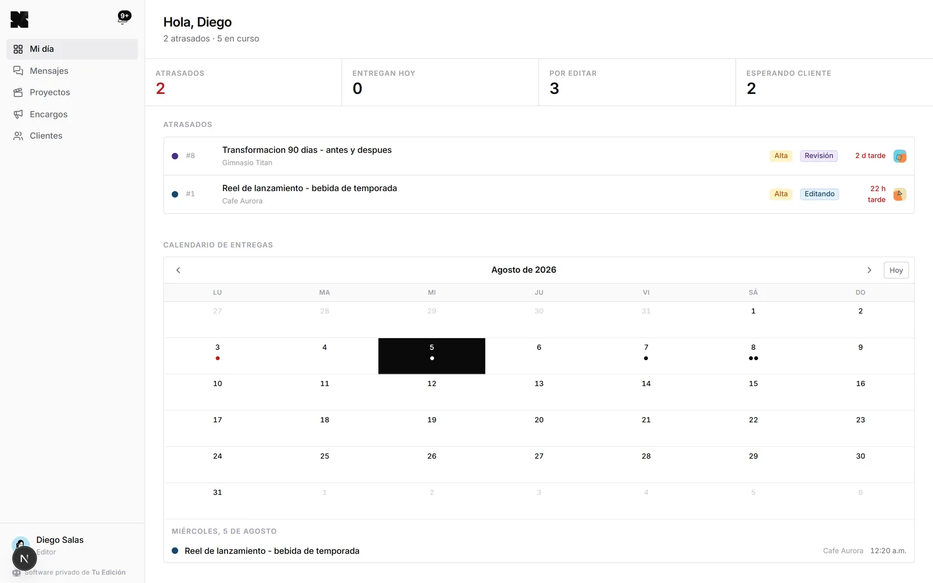Viewport: 933px width, 583px height.
Task: Open Encargos in the sidebar
Action: point(72,114)
